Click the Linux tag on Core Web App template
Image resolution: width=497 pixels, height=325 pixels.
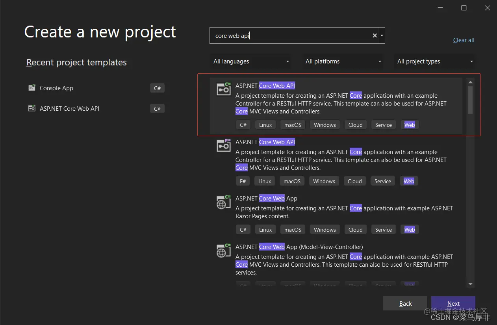265,230
